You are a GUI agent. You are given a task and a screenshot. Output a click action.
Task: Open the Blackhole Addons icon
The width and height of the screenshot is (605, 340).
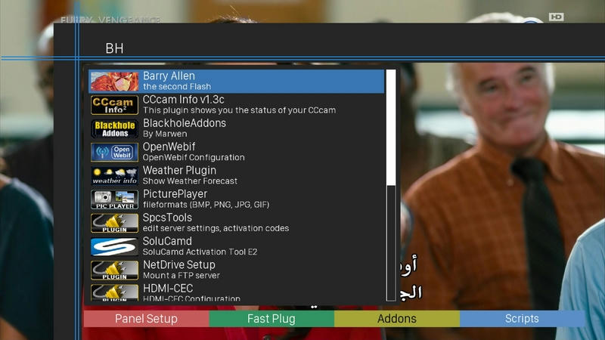[114, 128]
